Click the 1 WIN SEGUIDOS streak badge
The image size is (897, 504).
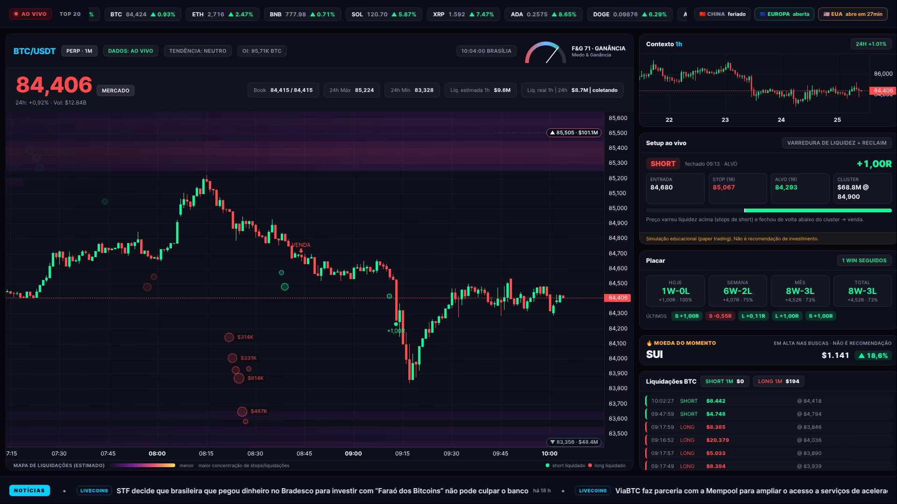tap(864, 260)
